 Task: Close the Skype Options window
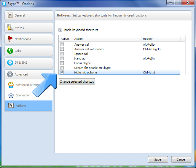click(x=188, y=3)
